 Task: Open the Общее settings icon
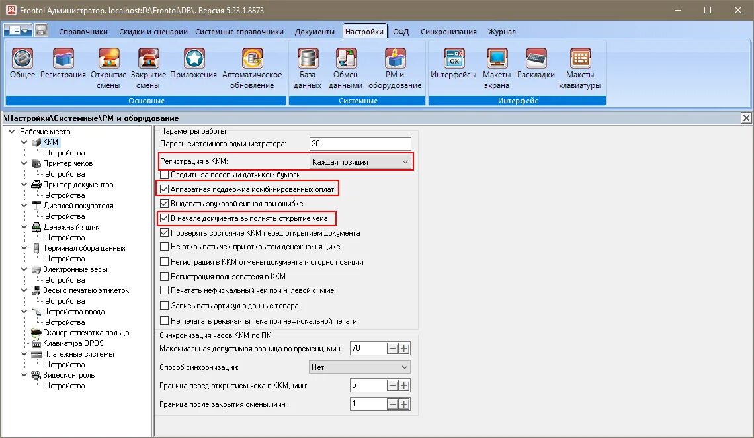(22, 64)
